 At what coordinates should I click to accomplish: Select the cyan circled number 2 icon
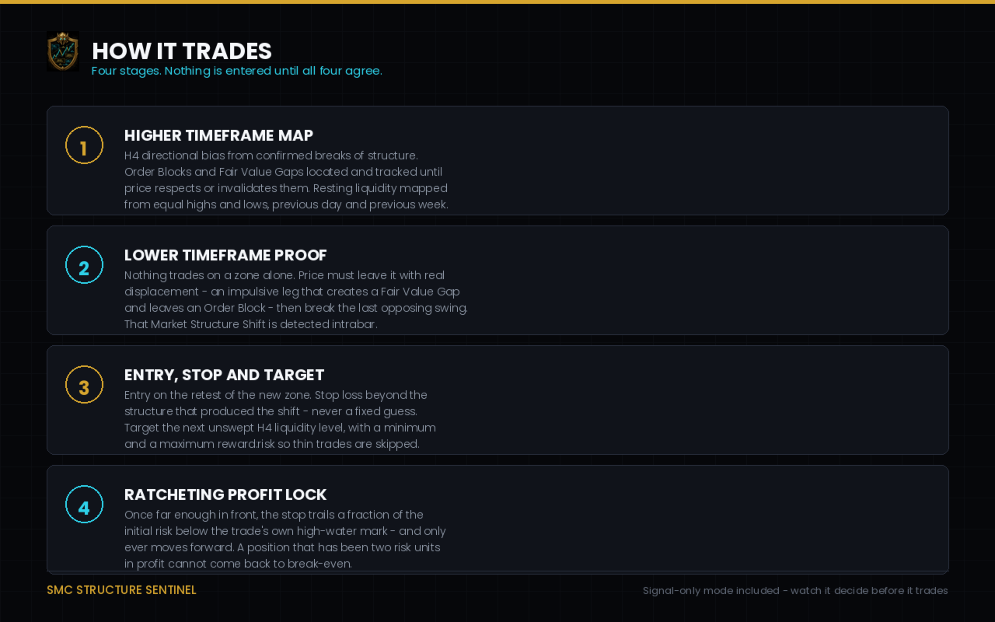[84, 265]
